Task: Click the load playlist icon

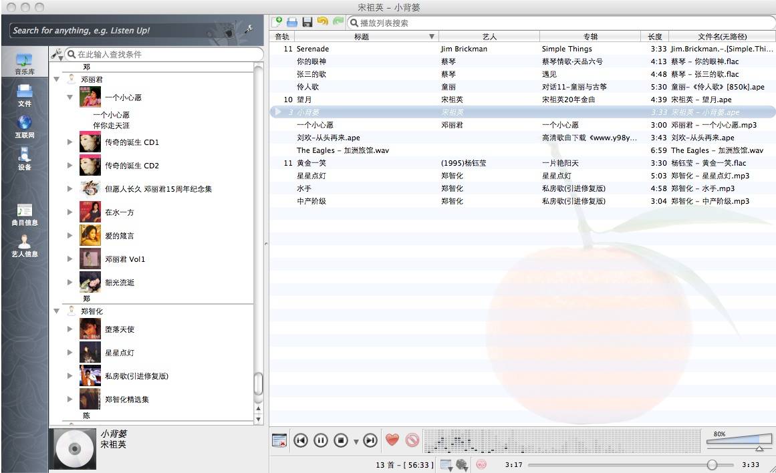Action: pos(292,23)
